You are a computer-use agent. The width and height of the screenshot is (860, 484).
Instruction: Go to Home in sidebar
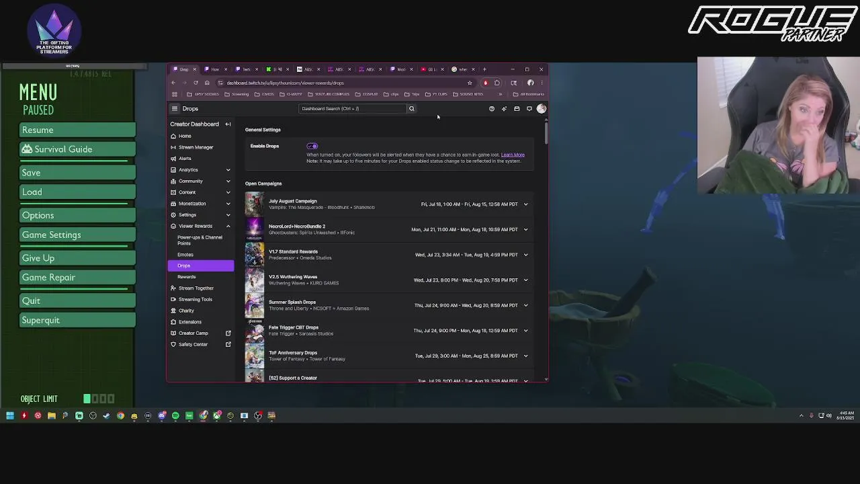tap(200, 136)
